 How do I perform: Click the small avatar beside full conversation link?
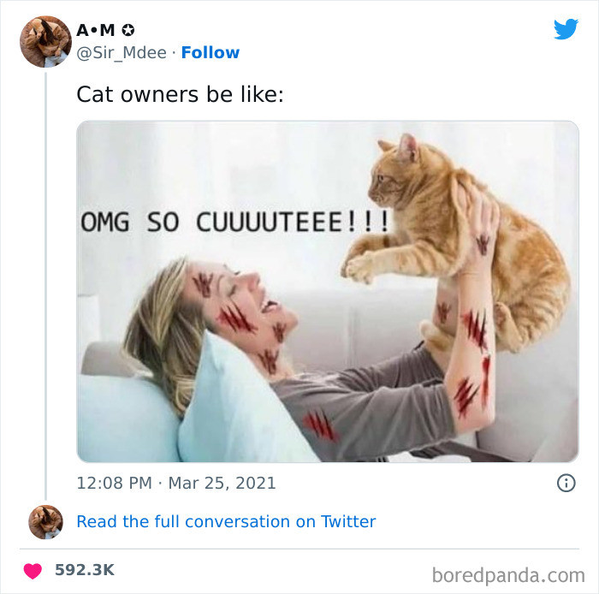(x=45, y=521)
